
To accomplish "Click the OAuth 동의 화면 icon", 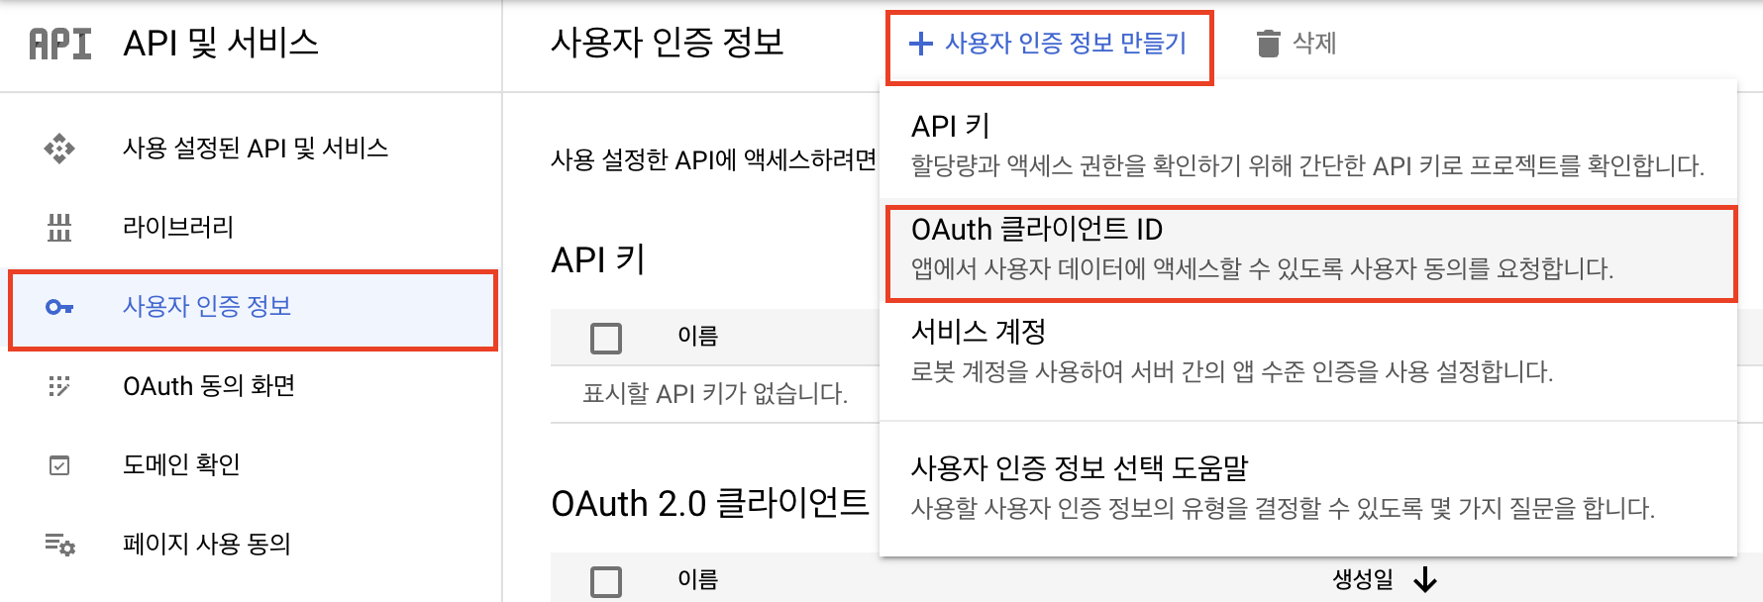I will pos(59,386).
